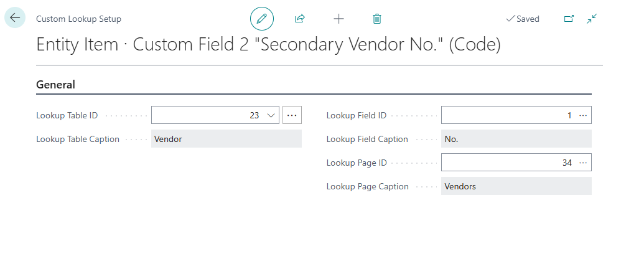The image size is (621, 256).
Task: Go back using the back arrow
Action: [15, 18]
